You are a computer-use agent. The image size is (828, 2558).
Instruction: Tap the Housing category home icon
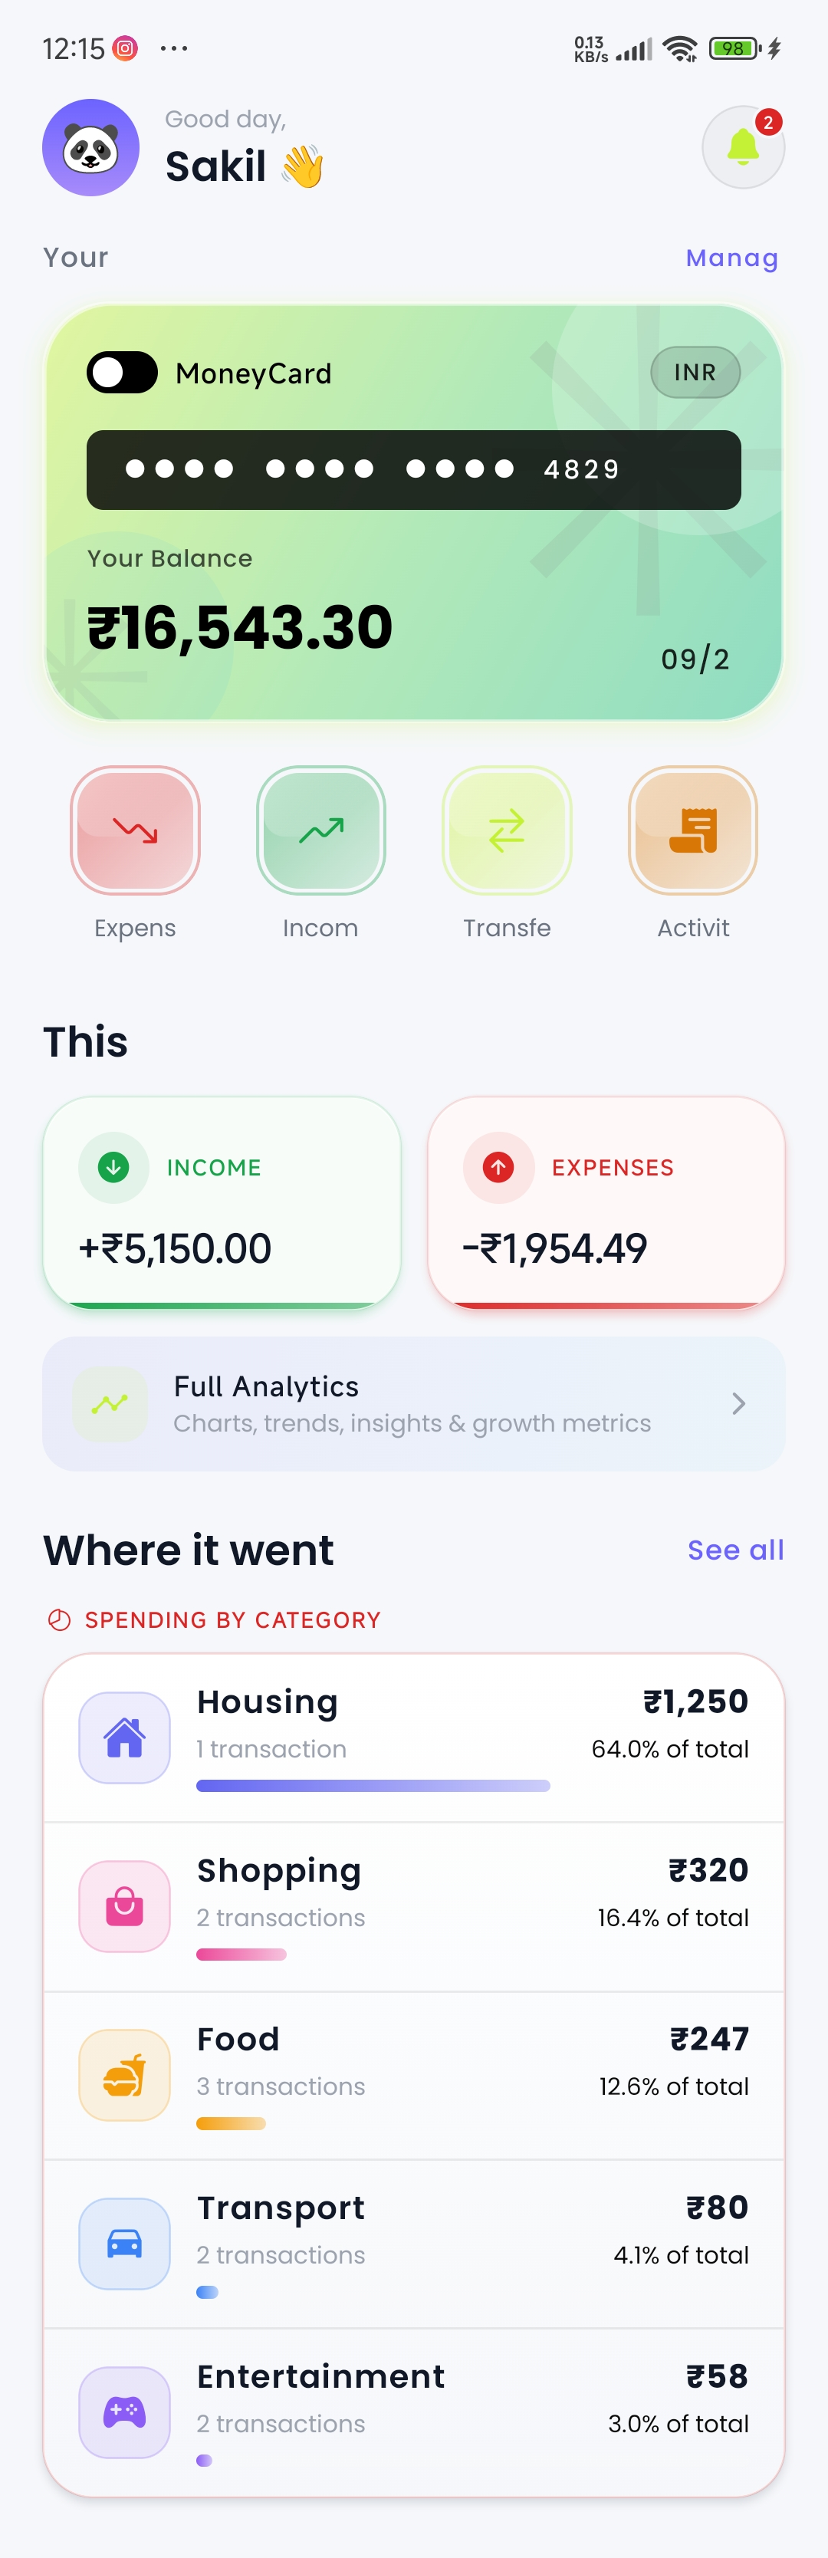click(124, 1737)
